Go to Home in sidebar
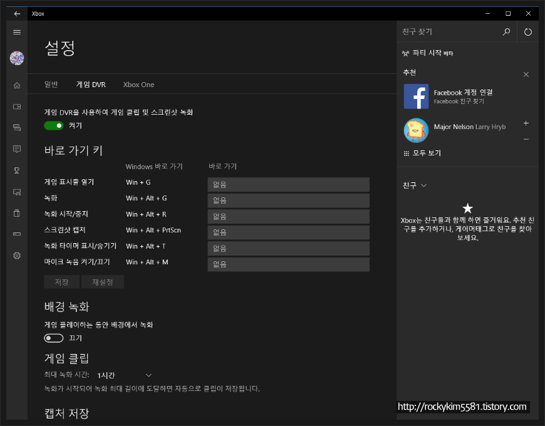This screenshot has height=426, width=545. [x=17, y=85]
